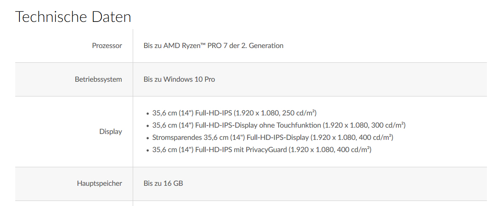Click the "ohne Touchfunktion" display entry
Image resolution: width=492 pixels, height=206 pixels.
tap(279, 125)
